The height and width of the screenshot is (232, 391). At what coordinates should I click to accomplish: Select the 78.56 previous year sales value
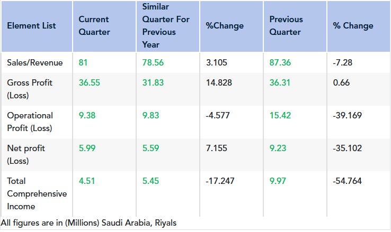pyautogui.click(x=153, y=63)
